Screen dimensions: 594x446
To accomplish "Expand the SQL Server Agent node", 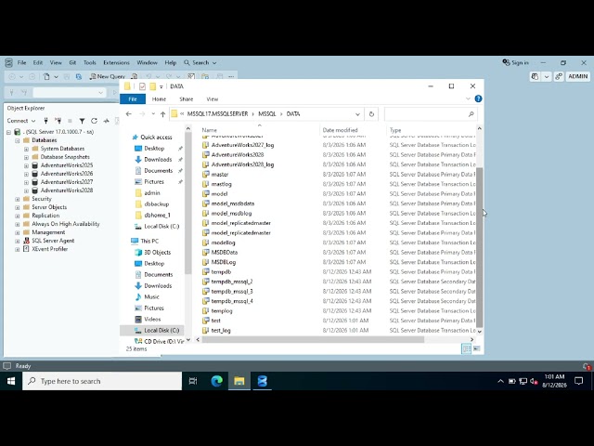I will [18, 241].
